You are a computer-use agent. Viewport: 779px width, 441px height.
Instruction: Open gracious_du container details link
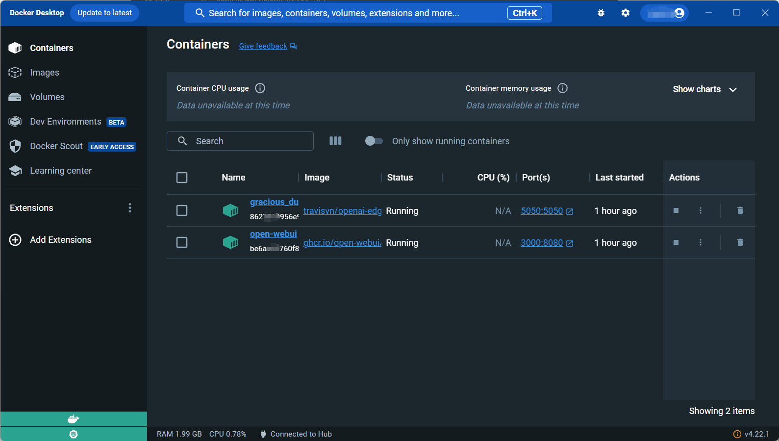274,202
